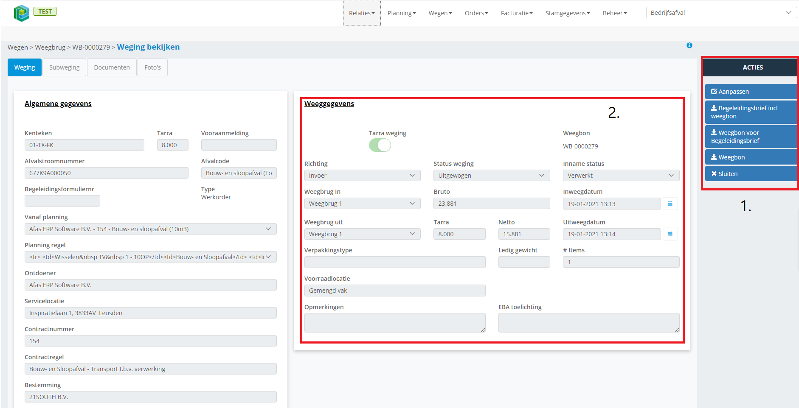799x408 pixels.
Task: Open the Planning menu
Action: 402,13
